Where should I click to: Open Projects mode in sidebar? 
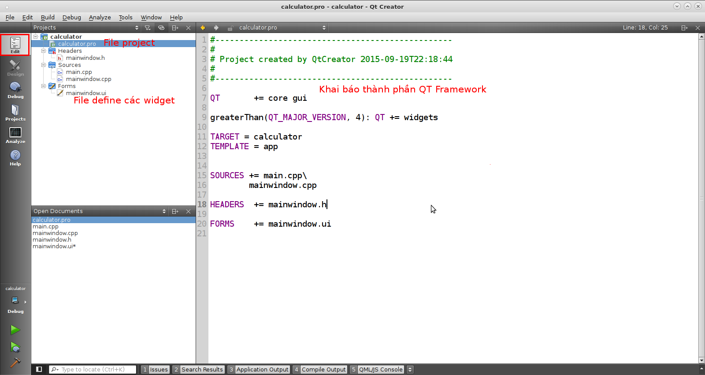15,112
